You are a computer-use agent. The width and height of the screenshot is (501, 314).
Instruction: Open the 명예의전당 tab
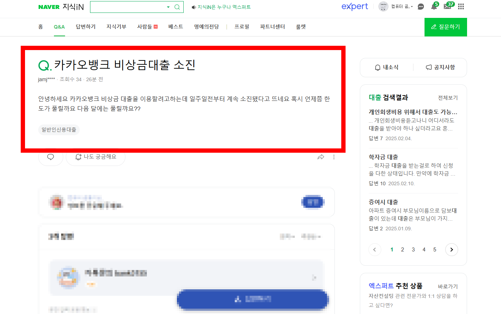[206, 27]
